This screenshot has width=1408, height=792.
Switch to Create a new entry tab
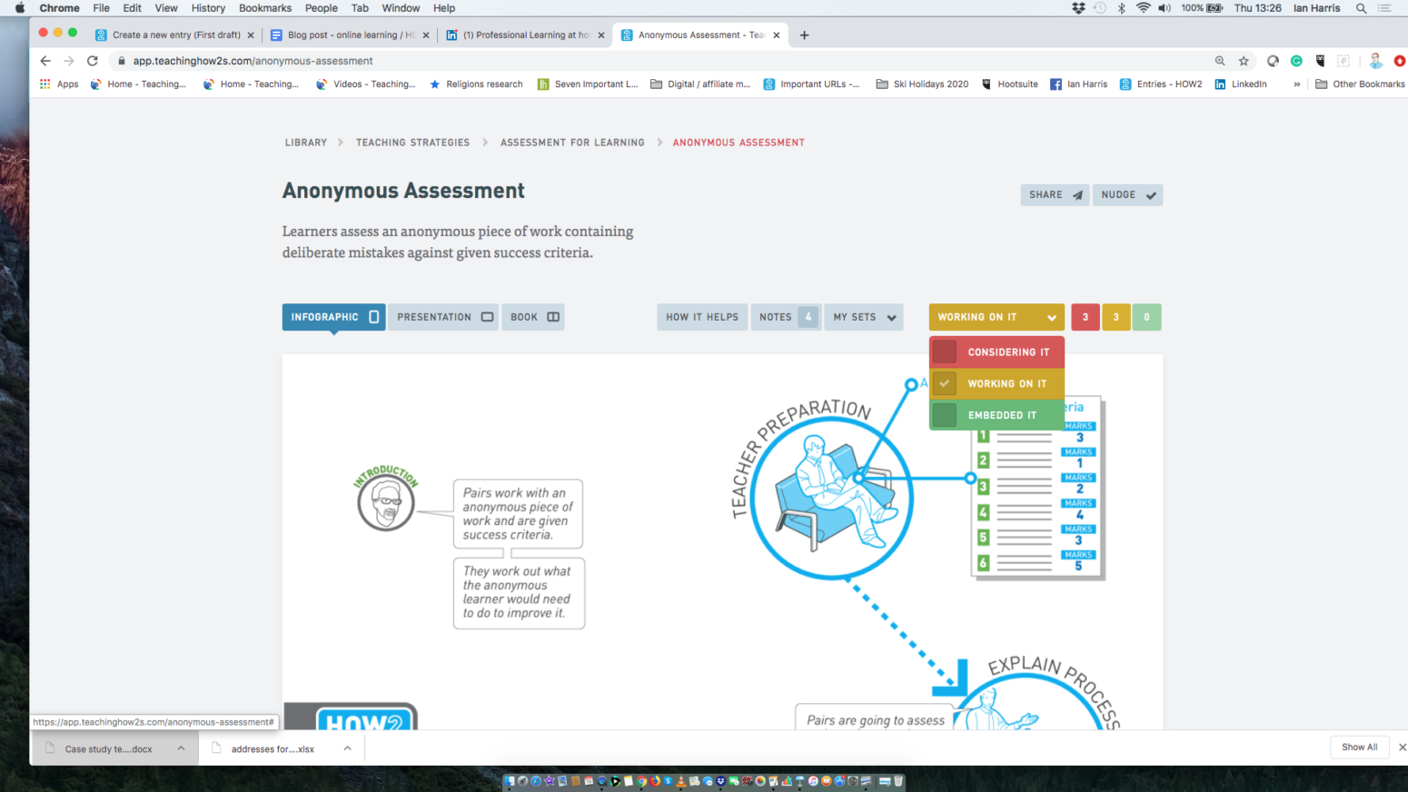coord(174,35)
